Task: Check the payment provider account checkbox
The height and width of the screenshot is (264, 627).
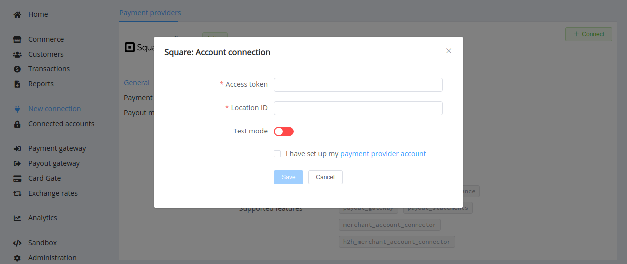Action: coord(277,154)
